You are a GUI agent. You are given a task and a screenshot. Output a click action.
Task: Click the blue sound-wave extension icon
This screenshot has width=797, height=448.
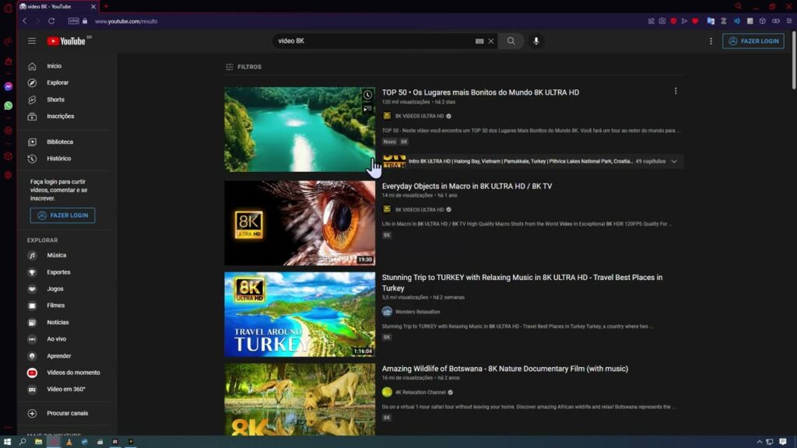click(x=736, y=21)
